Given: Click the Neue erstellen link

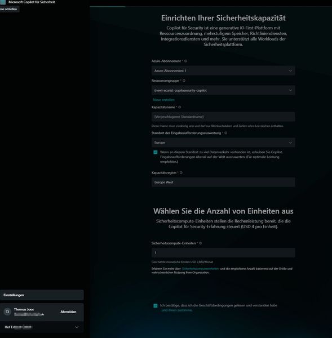Looking at the screenshot, I should pos(163,100).
